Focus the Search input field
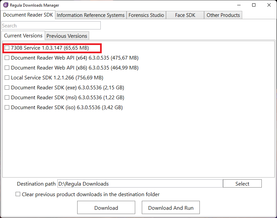The width and height of the screenshot is (277, 218). coord(51,25)
